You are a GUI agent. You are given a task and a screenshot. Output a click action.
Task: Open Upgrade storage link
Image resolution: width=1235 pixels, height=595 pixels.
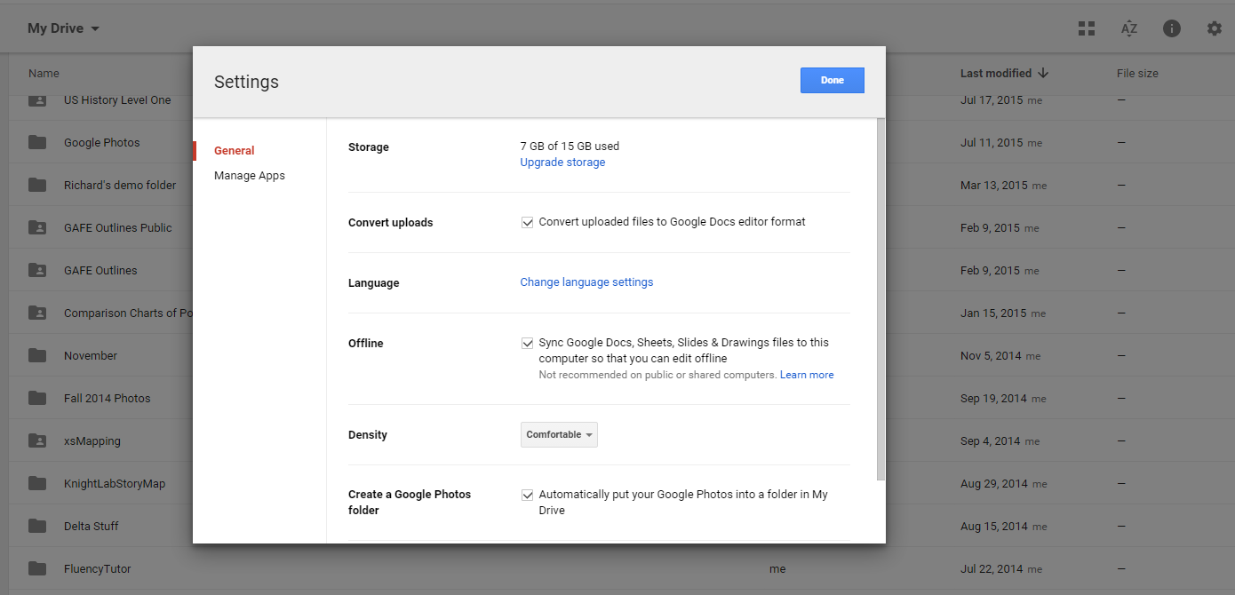pyautogui.click(x=562, y=163)
